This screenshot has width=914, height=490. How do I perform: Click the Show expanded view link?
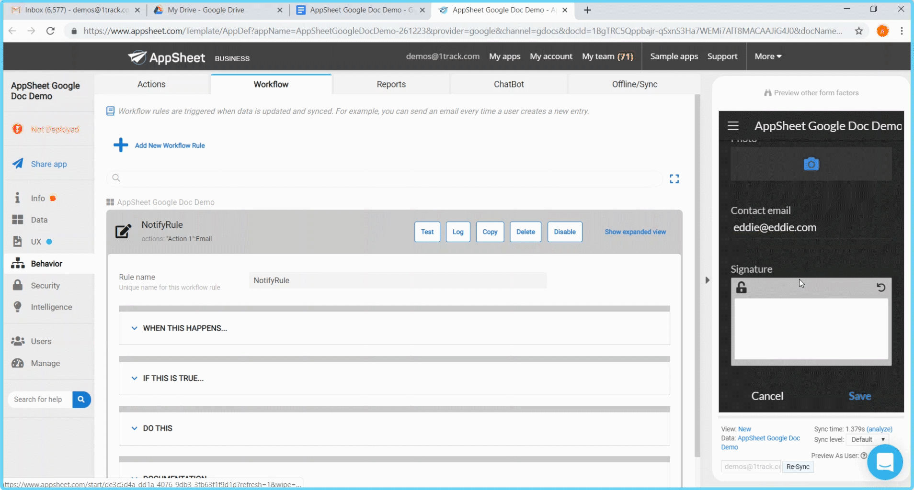click(x=635, y=232)
